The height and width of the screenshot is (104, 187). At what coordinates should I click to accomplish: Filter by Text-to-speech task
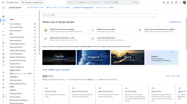[x=23, y=97]
